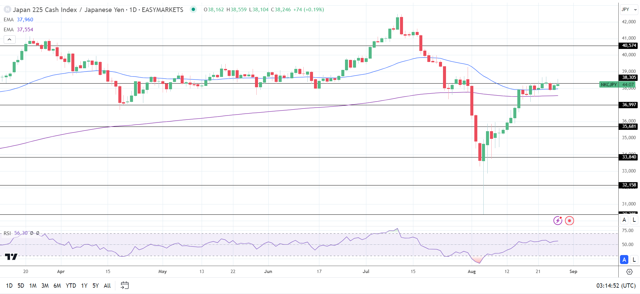Viewport: 640px width, 294px height.
Task: Select the YTD time range
Action: tap(71, 286)
